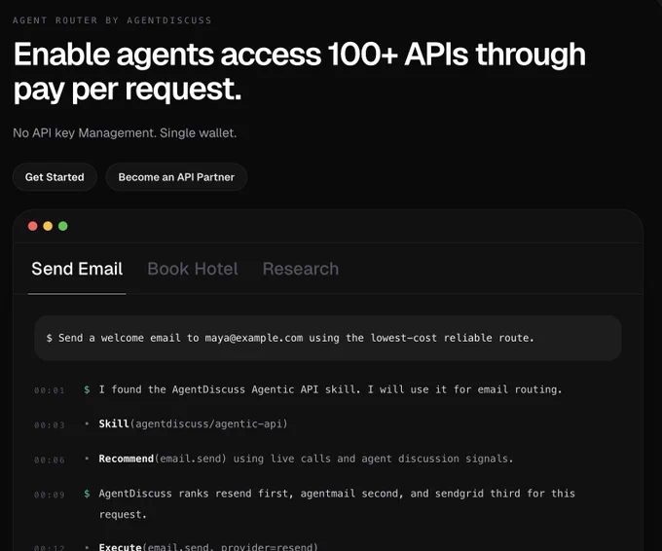Screen dimensions: 662x551
Task: Click green dollar sign beside 00:01
Action: 87,389
